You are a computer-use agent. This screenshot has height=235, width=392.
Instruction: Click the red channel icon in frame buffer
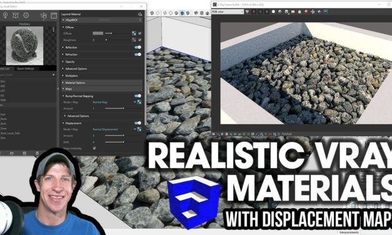click(x=254, y=11)
